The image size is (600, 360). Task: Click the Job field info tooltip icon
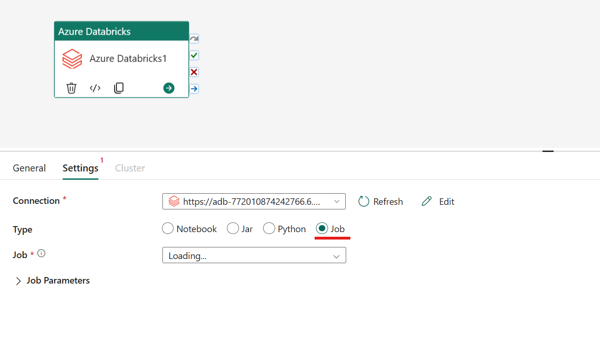point(41,253)
